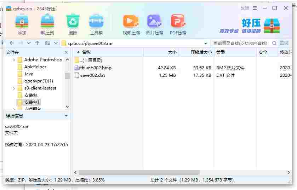Collapse the 详细信息 details panel

tap(66, 115)
